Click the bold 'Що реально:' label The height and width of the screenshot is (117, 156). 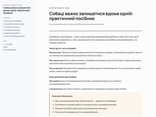[x=55, y=52]
